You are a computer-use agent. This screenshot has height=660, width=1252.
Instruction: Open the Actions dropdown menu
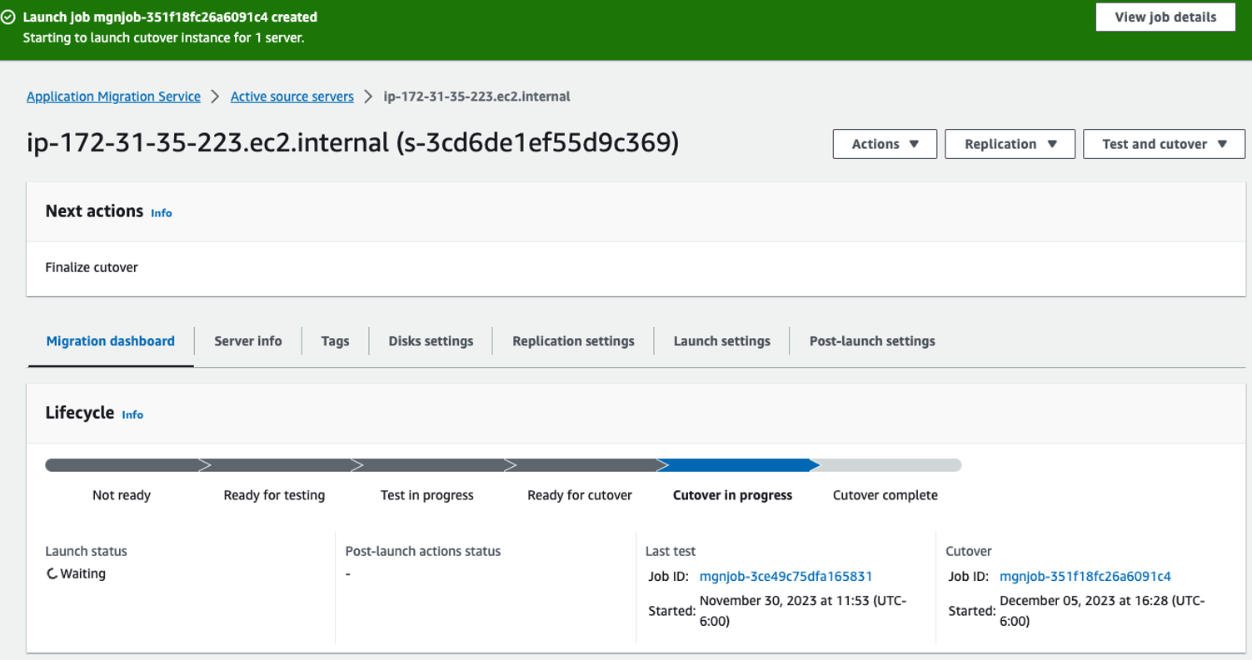(885, 144)
